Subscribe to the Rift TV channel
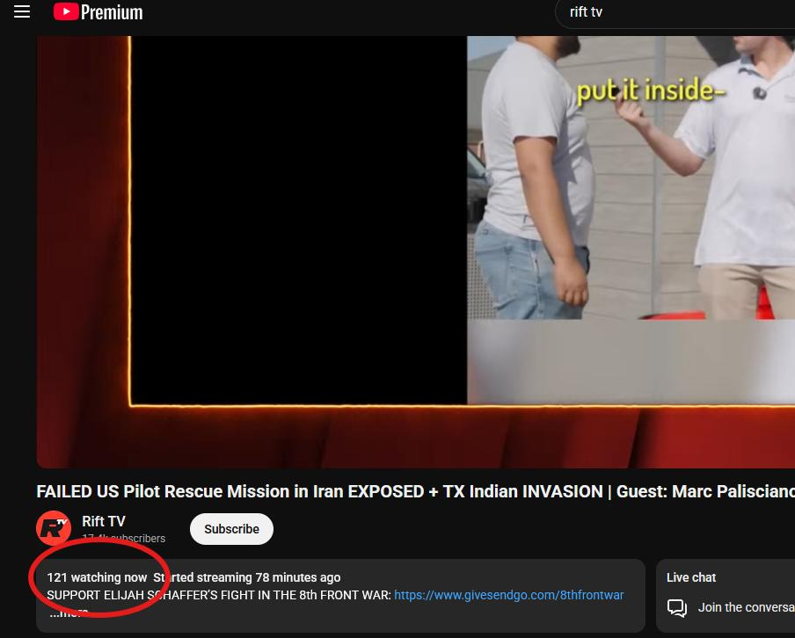Image resolution: width=795 pixels, height=638 pixels. coord(231,529)
